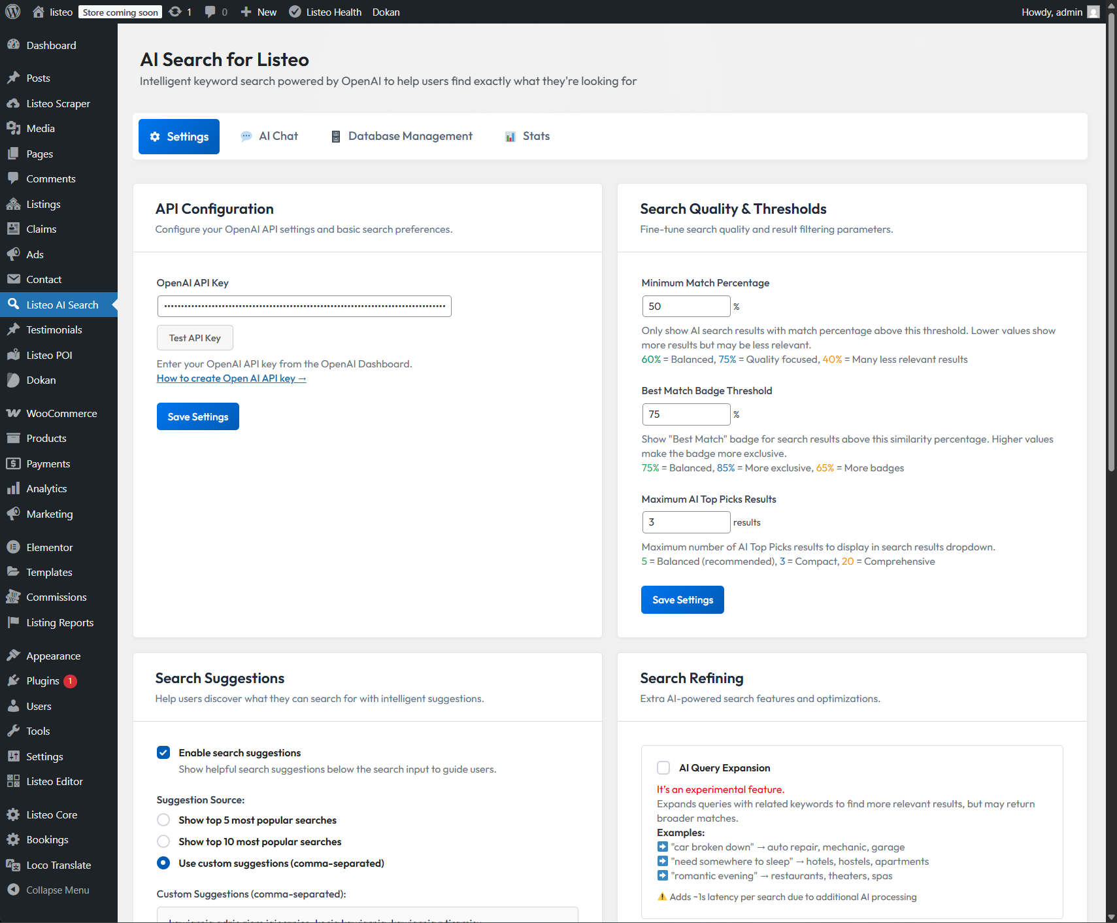Open the WooCommerce sidebar menu

[x=61, y=413]
